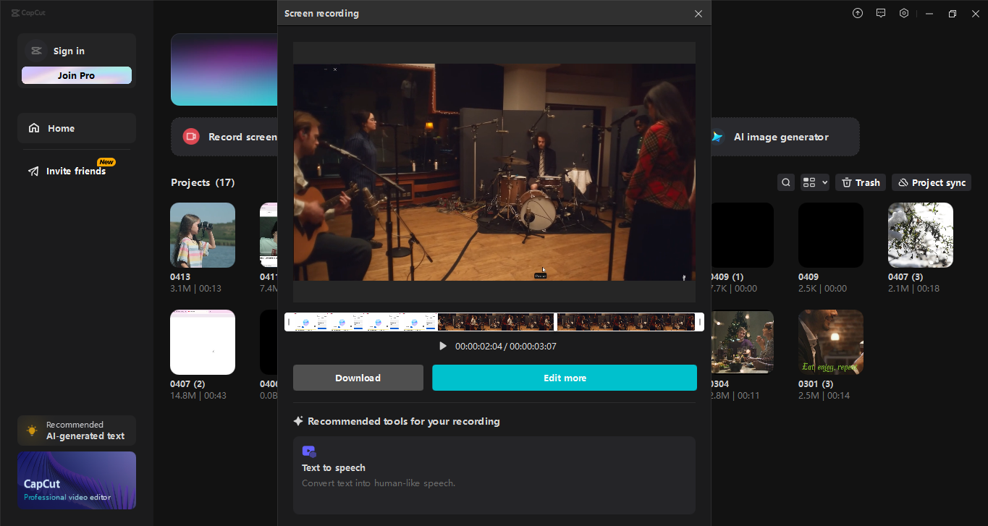This screenshot has width=988, height=526.
Task: Click the Join Pro button
Action: click(77, 75)
